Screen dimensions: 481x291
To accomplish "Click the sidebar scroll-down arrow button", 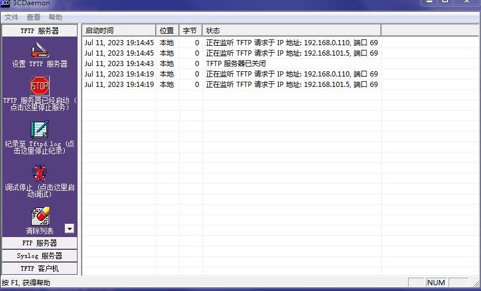I will coord(69,228).
